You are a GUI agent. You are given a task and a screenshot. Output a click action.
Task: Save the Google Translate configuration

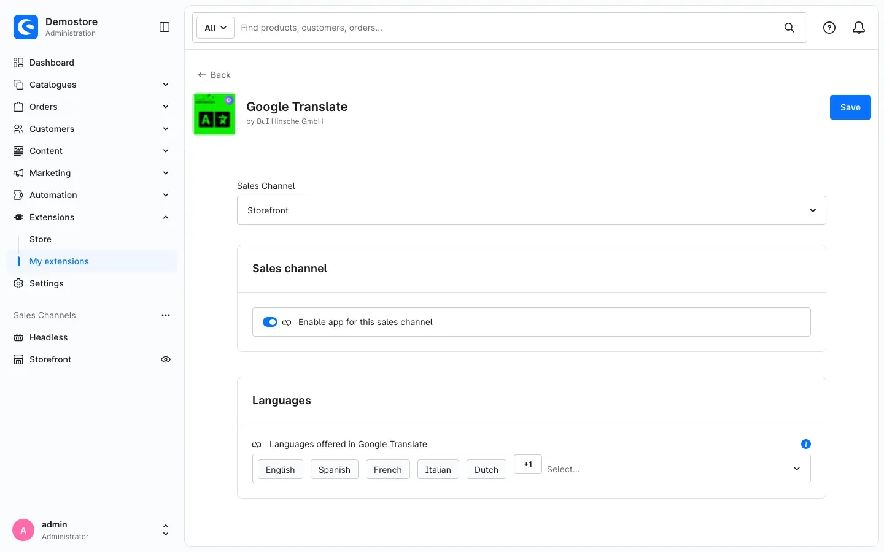(850, 107)
